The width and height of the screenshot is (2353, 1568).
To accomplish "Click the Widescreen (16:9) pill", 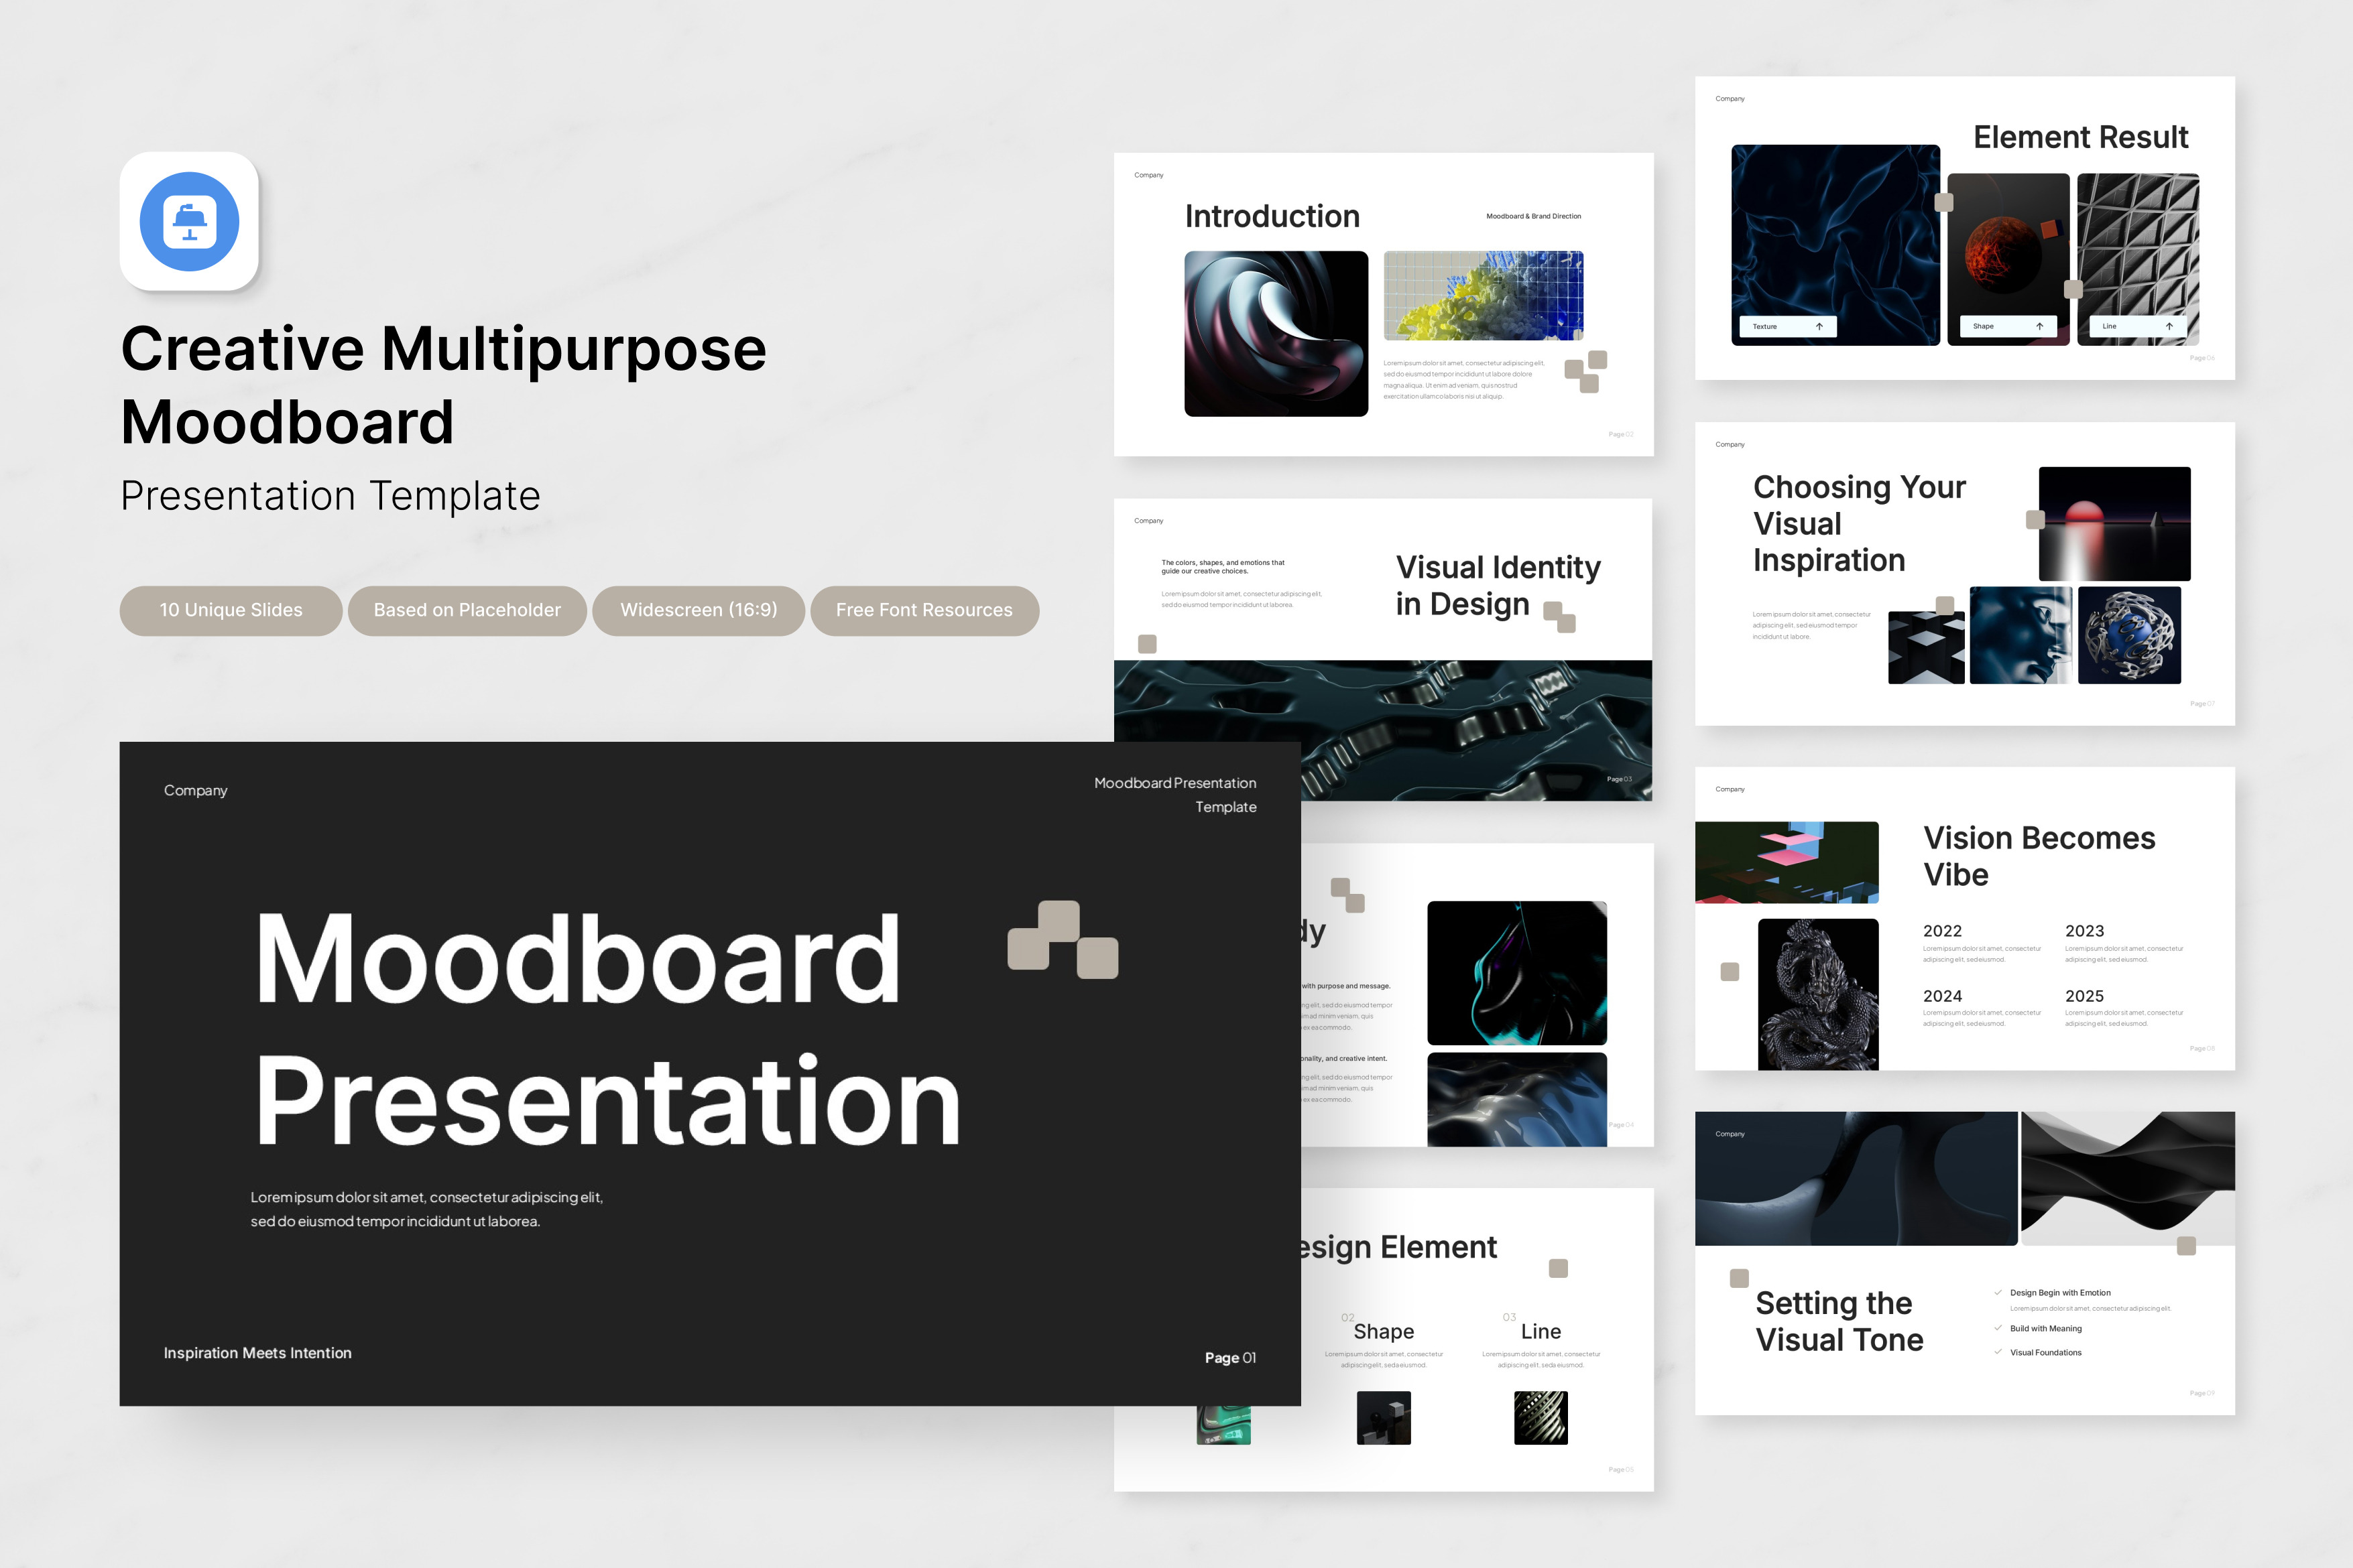I will tap(699, 610).
